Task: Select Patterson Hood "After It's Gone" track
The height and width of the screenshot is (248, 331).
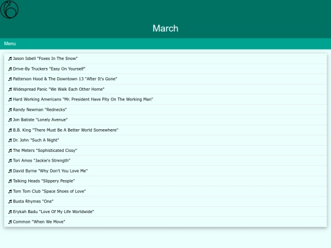Action: (165, 79)
